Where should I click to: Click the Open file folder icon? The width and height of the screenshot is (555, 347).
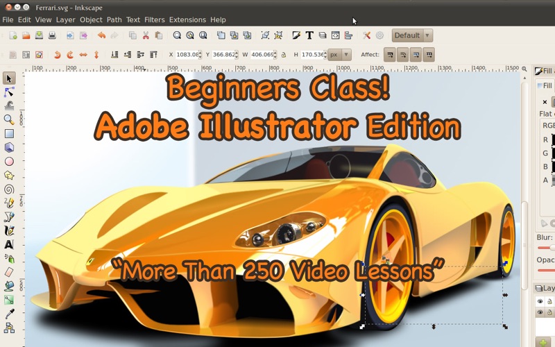click(x=26, y=35)
